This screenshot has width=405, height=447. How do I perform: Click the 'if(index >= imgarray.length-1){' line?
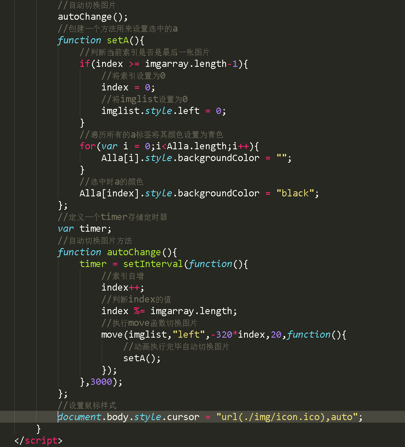(164, 64)
